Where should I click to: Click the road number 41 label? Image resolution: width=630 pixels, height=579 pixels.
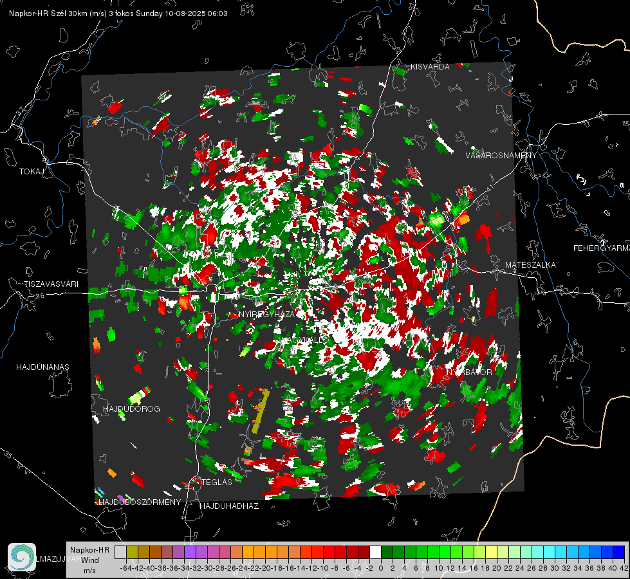click(490, 188)
